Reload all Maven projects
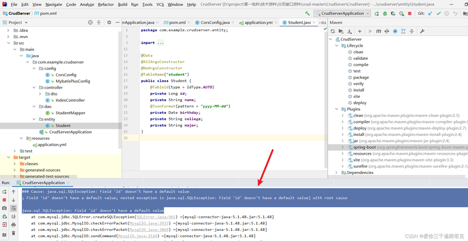 [x=333, y=31]
